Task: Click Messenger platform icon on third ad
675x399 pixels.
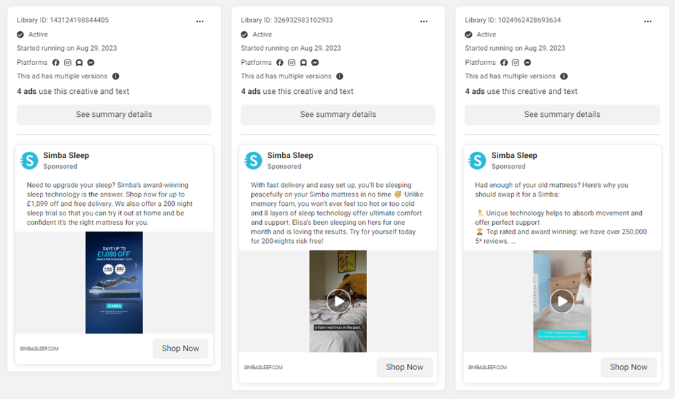Action: pos(527,62)
